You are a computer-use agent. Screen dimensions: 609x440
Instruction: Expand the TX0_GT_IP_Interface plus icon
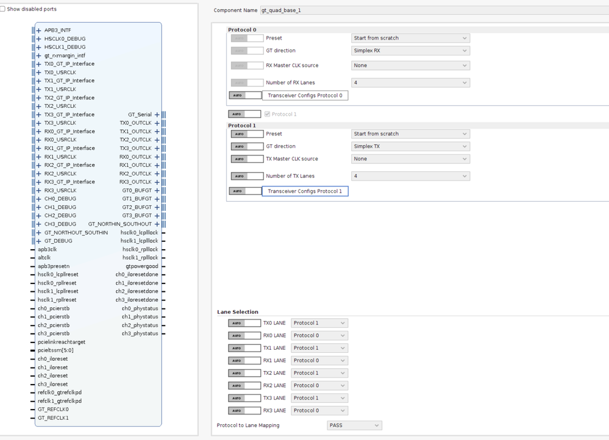pos(38,64)
